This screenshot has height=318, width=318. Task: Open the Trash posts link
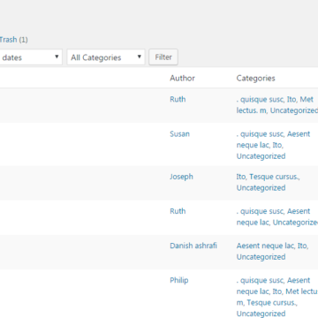[8, 40]
